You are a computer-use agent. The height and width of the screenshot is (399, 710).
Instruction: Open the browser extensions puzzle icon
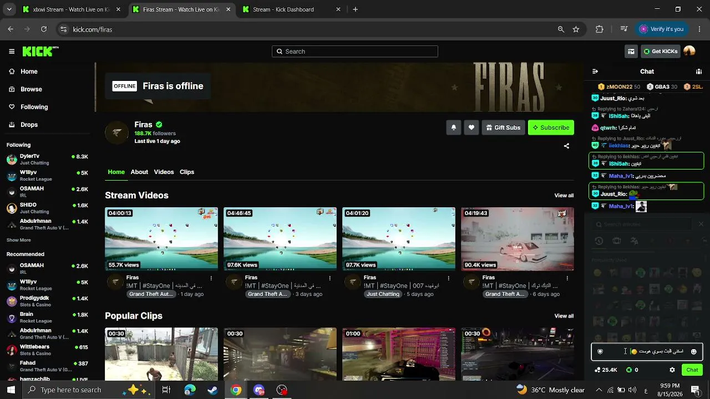pos(600,29)
